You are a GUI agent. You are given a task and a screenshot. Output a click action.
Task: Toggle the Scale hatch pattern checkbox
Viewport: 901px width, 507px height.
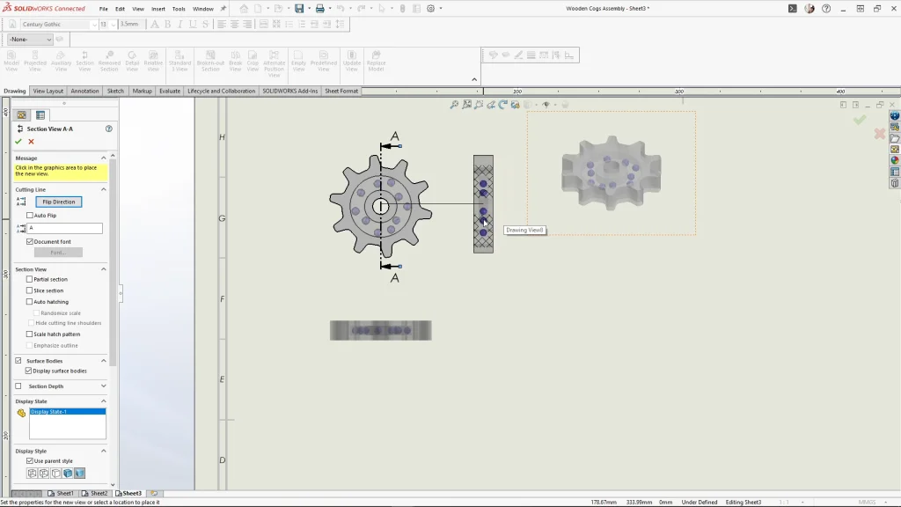coord(30,334)
